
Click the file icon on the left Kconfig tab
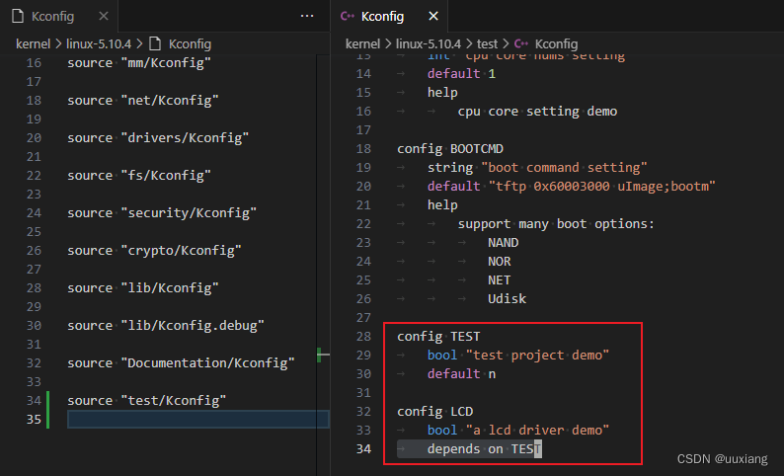tap(18, 16)
